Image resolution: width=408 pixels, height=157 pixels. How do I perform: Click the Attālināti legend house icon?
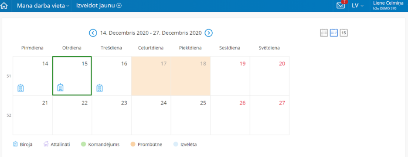pyautogui.click(x=46, y=144)
